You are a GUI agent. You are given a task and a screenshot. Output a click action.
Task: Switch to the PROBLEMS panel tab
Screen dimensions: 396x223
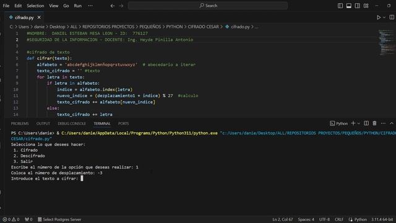pos(20,123)
